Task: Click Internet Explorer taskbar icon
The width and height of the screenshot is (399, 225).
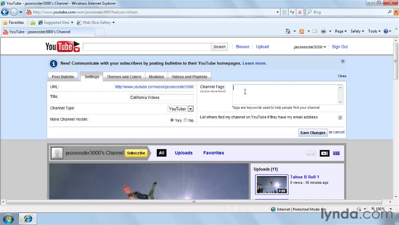Action: 28,218
